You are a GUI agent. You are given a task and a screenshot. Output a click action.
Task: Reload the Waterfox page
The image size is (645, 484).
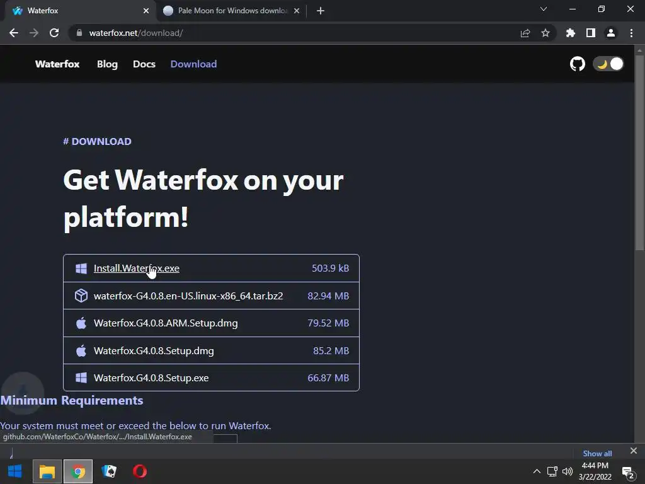point(54,33)
